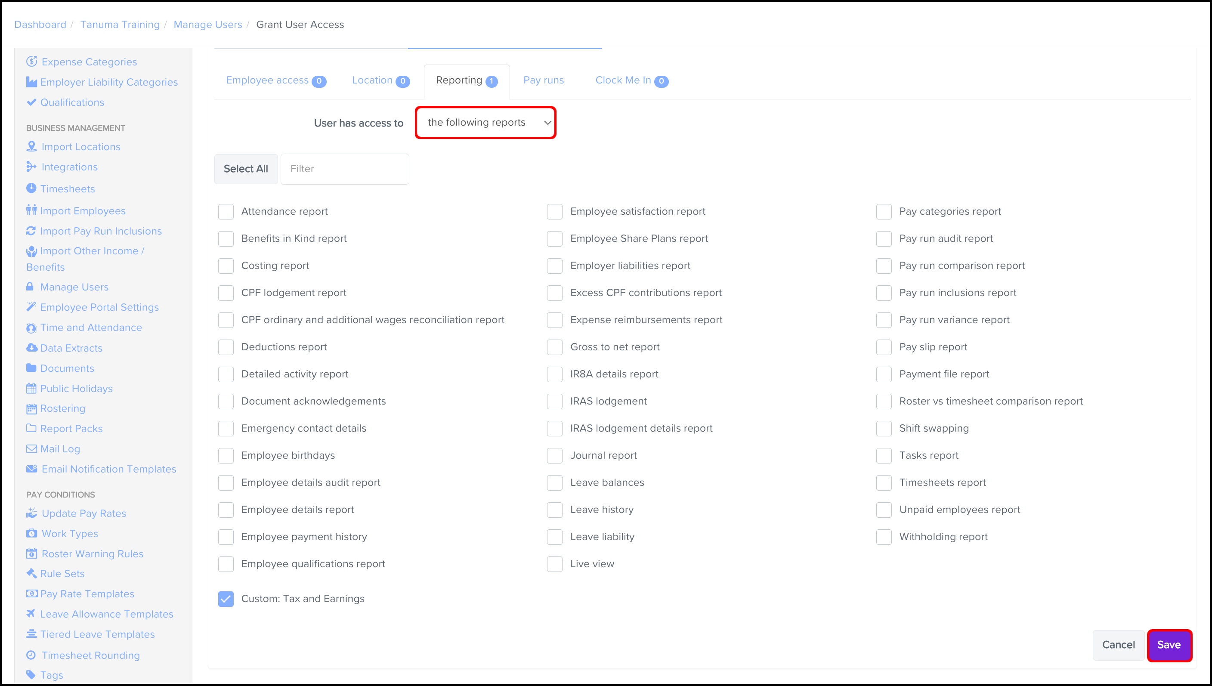Click the Manage Users lock icon
This screenshot has width=1212, height=686.
(30, 287)
